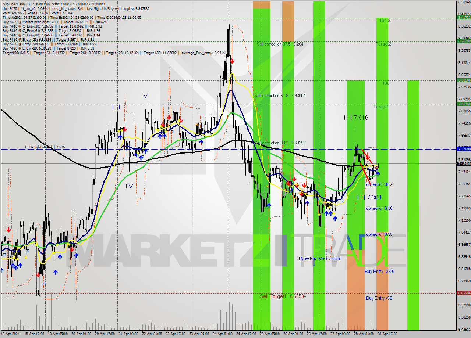
Task: Click the '28 Apr 17:00' time label
Action: pos(387,334)
